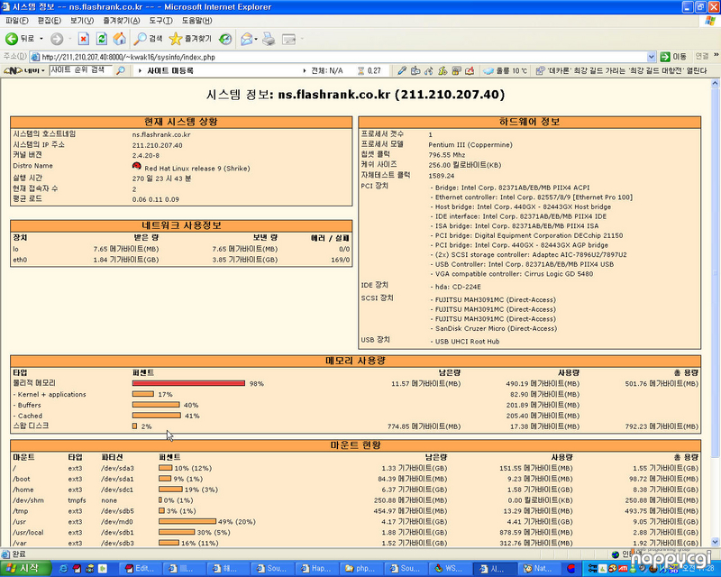This screenshot has width=721, height=577.
Task: Click the /usr 49% mount usage bar
Action: pos(187,521)
